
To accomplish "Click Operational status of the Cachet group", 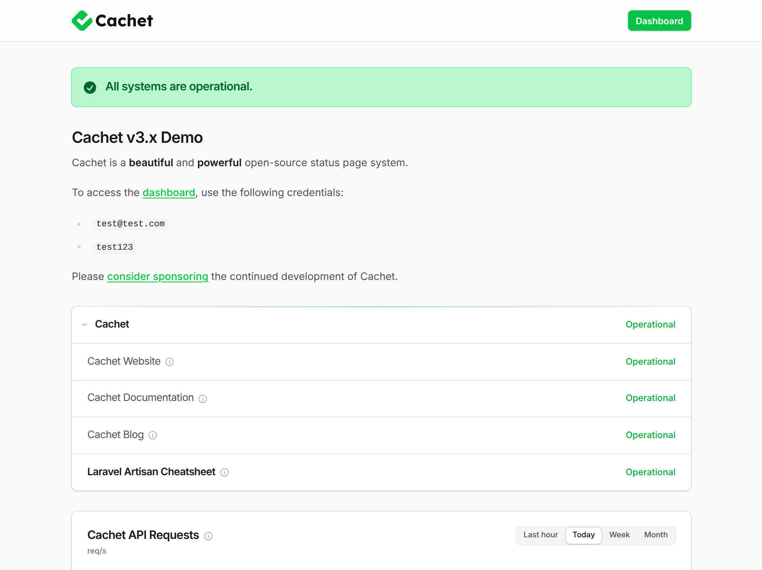I will click(x=650, y=324).
